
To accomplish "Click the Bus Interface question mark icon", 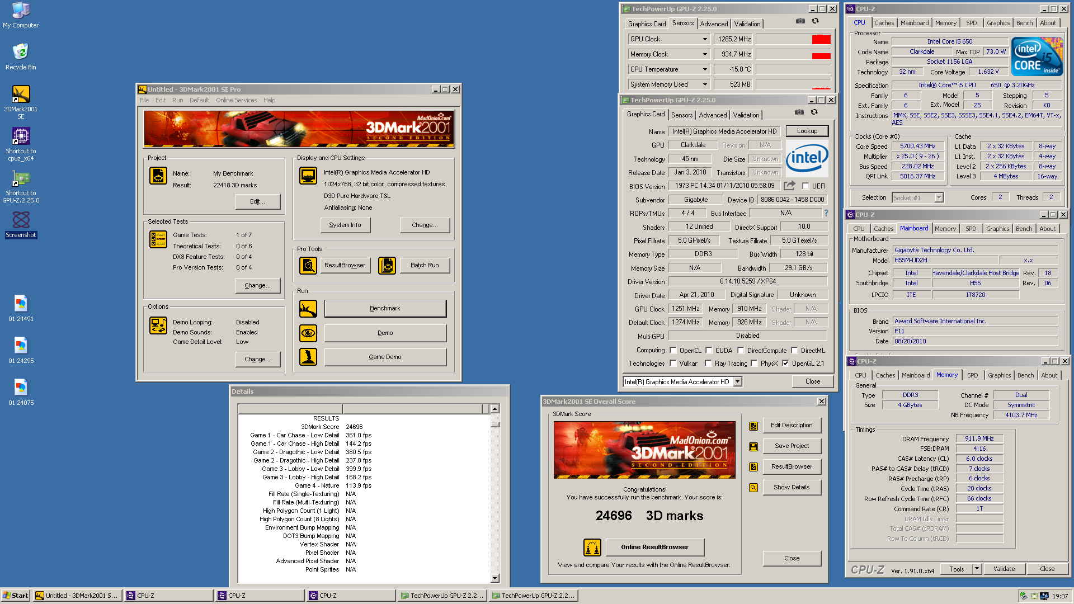I will pyautogui.click(x=826, y=213).
